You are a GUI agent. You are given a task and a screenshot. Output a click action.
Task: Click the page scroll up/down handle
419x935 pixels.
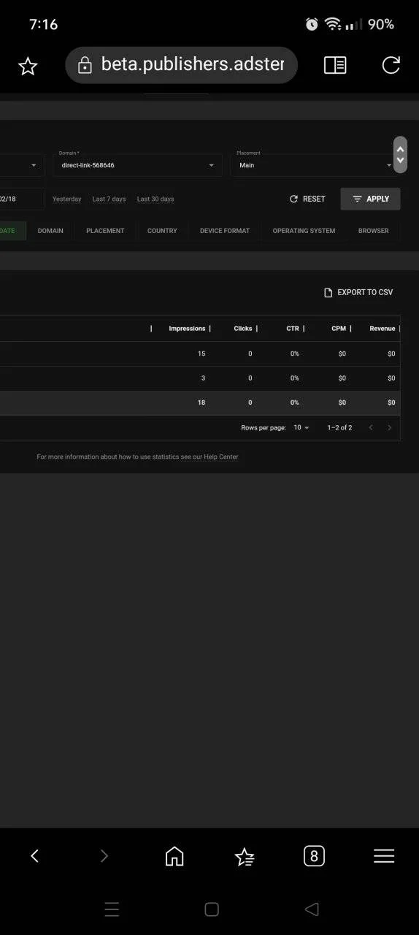coord(400,155)
